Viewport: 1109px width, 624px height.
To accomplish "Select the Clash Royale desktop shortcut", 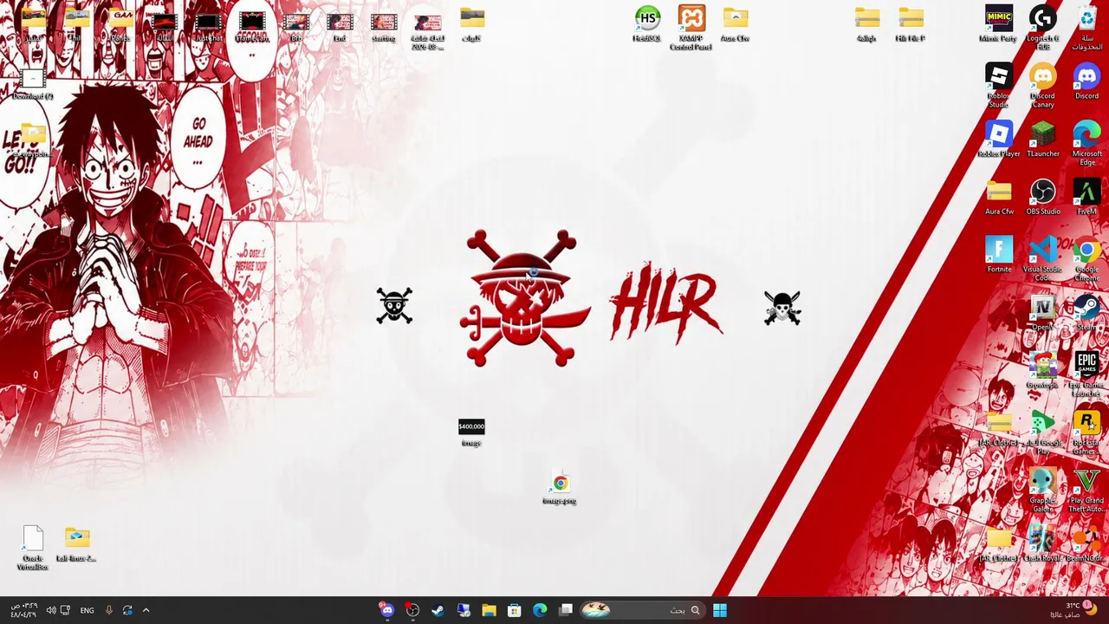I will tap(1042, 543).
